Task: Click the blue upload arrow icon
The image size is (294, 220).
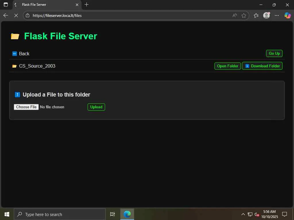Action: coord(18,95)
